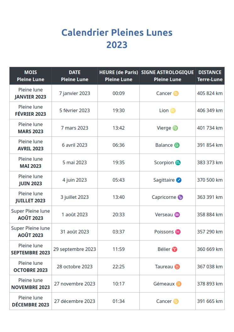Image resolution: width=234 pixels, height=332 pixels.
Task: Click the SIGNE ASTROLOGIQUE column header
Action: [168, 76]
